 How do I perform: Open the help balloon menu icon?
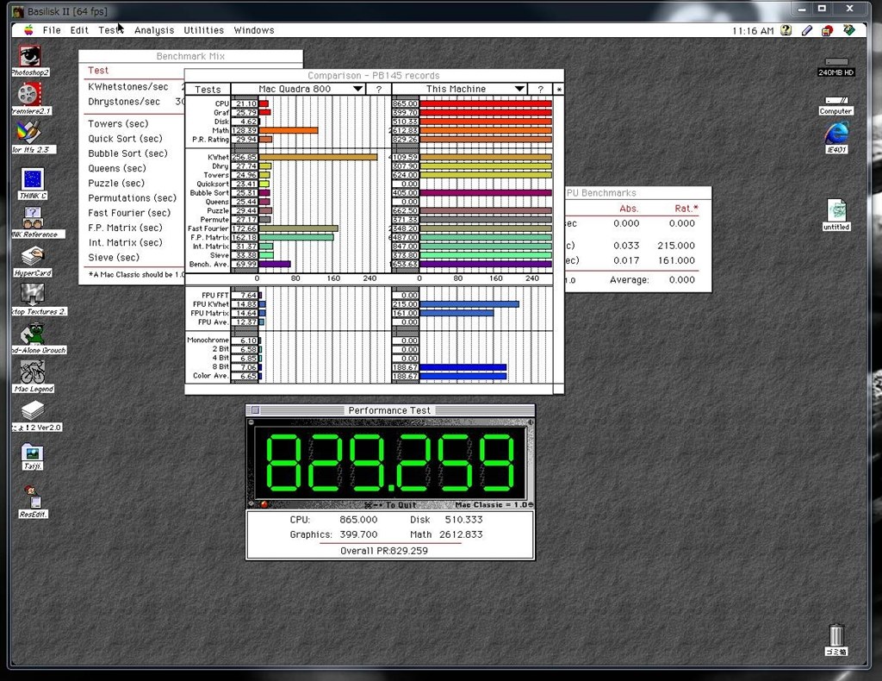[786, 30]
